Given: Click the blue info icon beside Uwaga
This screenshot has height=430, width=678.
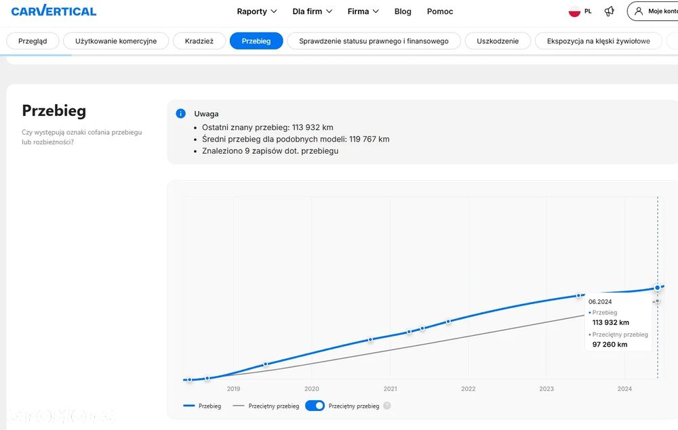Looking at the screenshot, I should [180, 114].
